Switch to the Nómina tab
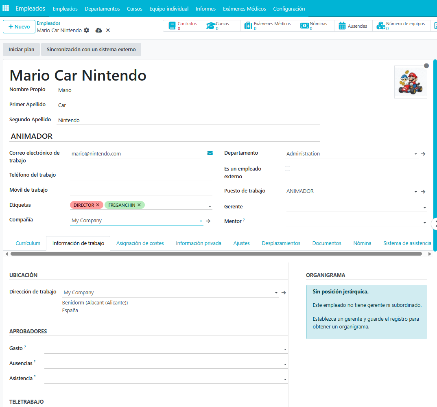The image size is (437, 407). tap(362, 243)
